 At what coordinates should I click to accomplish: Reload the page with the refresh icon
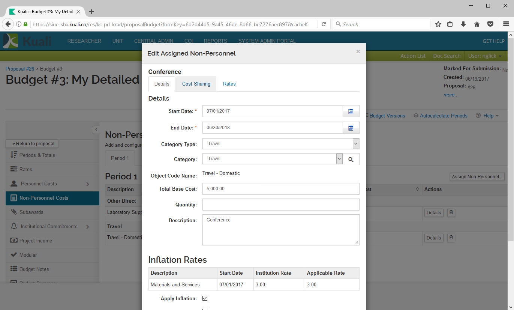[324, 24]
